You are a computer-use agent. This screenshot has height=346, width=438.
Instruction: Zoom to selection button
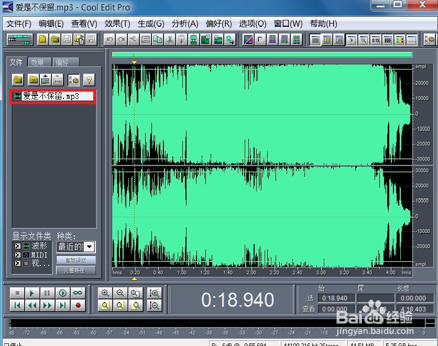[105, 305]
